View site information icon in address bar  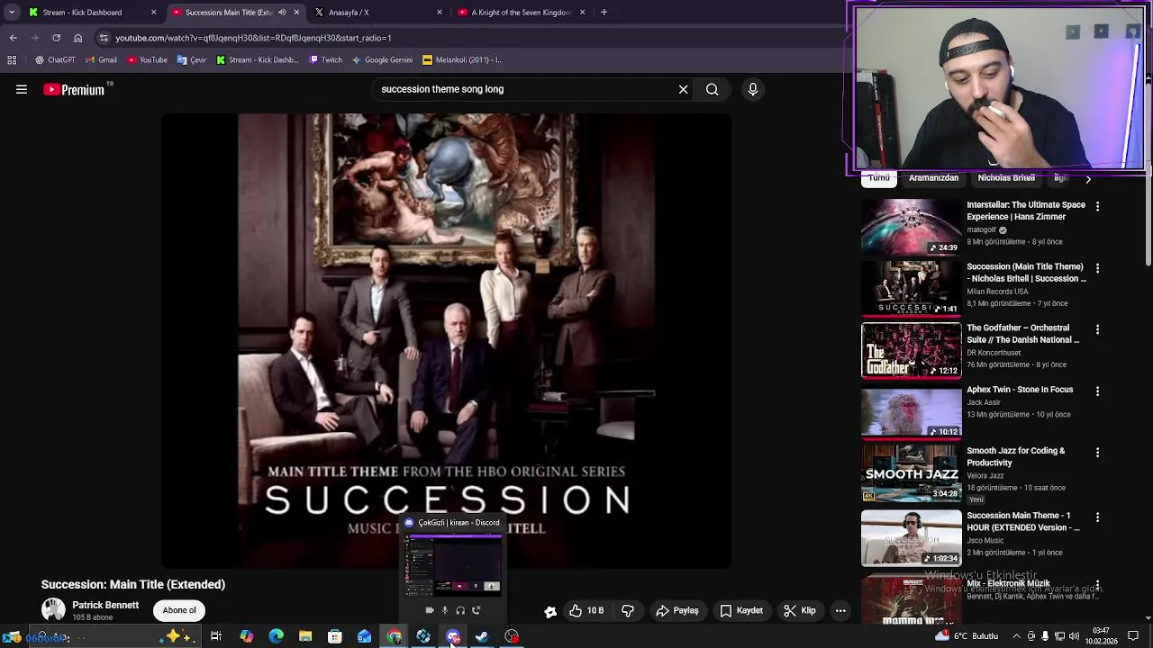coord(104,38)
